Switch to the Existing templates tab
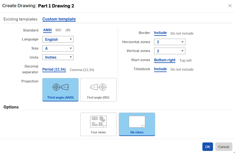The image size is (235, 153). [21, 19]
